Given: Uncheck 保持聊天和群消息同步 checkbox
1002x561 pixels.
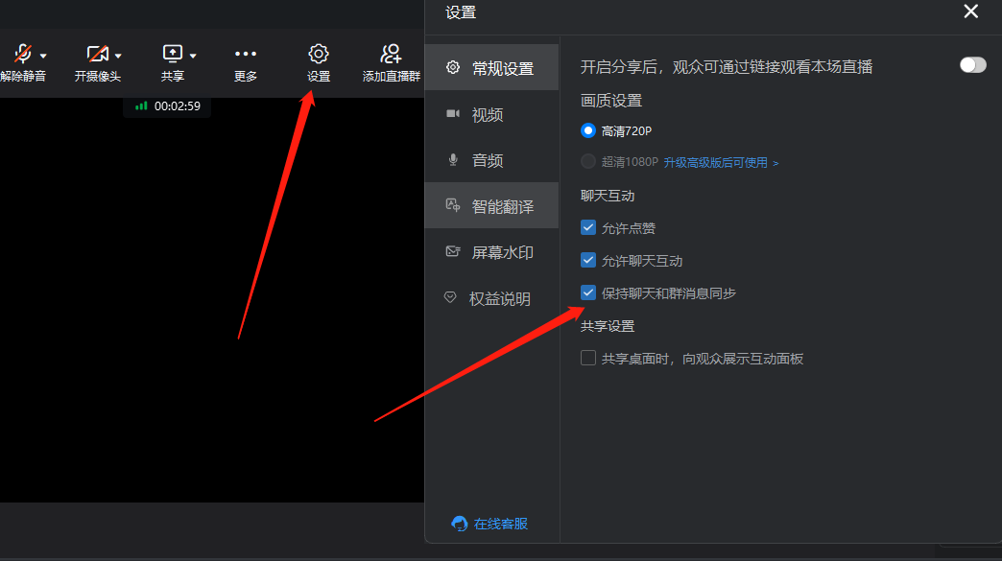Looking at the screenshot, I should pos(588,292).
